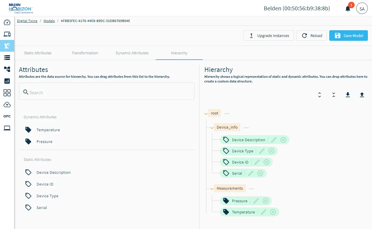Focus the attributes Search field
The height and width of the screenshot is (229, 372).
(107, 91)
